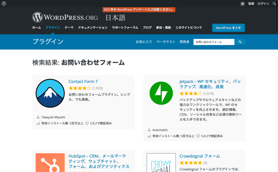Open the notifications speech bubble icon
This screenshot has height=172, width=278.
(242, 4)
